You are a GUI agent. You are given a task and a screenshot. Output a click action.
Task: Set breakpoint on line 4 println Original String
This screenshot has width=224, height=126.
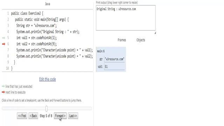pyautogui.click(x=48, y=32)
